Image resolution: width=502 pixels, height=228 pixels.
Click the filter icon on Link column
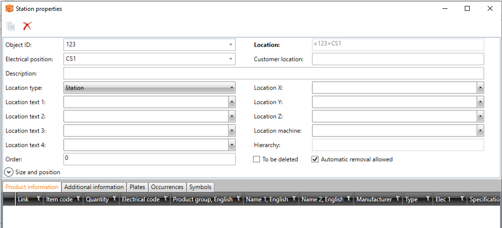pyautogui.click(x=39, y=199)
